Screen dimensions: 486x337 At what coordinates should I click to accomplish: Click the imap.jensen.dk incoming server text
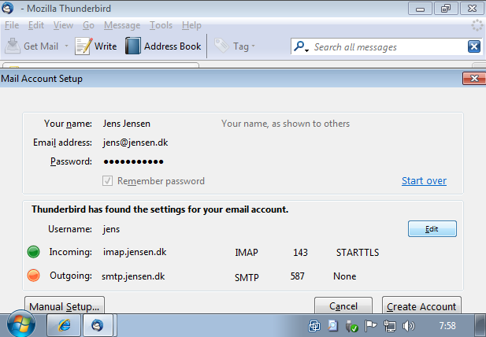135,252
